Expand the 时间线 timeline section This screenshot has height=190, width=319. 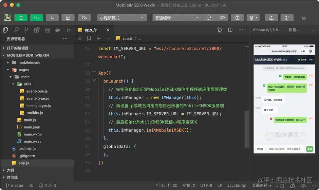coord(37,177)
